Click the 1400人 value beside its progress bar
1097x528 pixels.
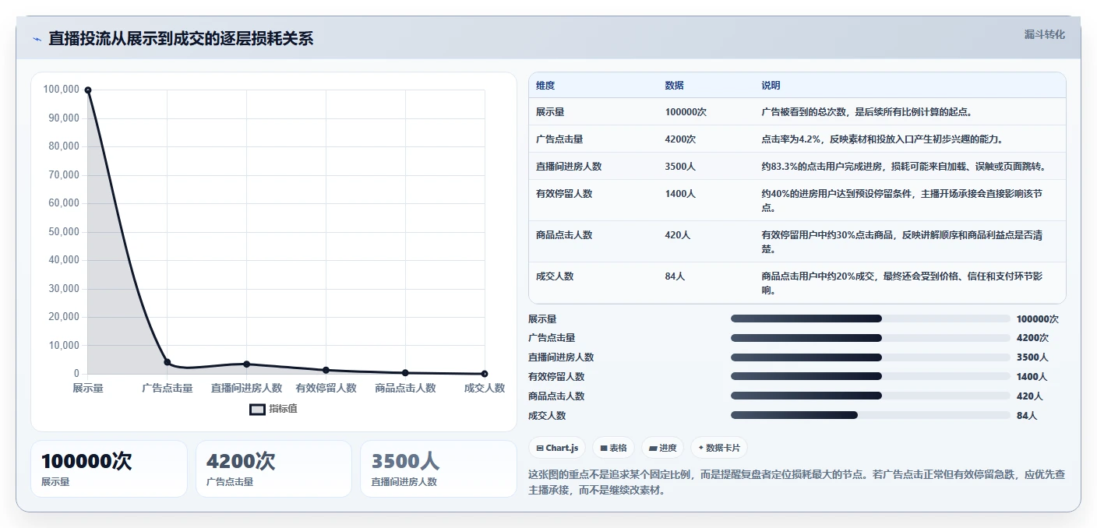[1032, 377]
